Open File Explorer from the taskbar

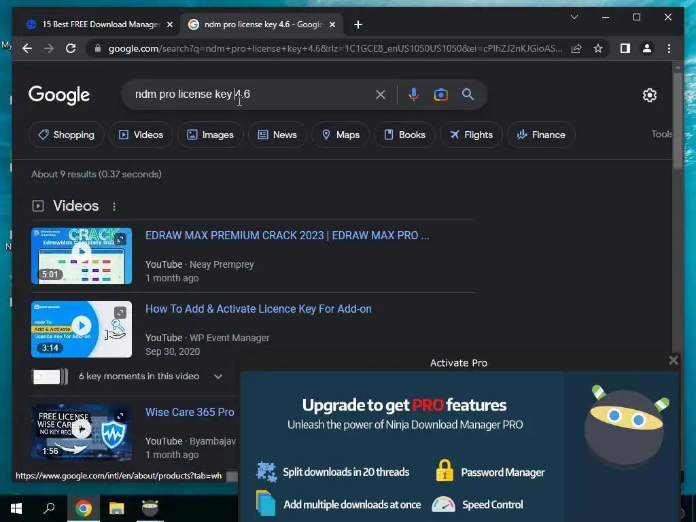[x=117, y=508]
